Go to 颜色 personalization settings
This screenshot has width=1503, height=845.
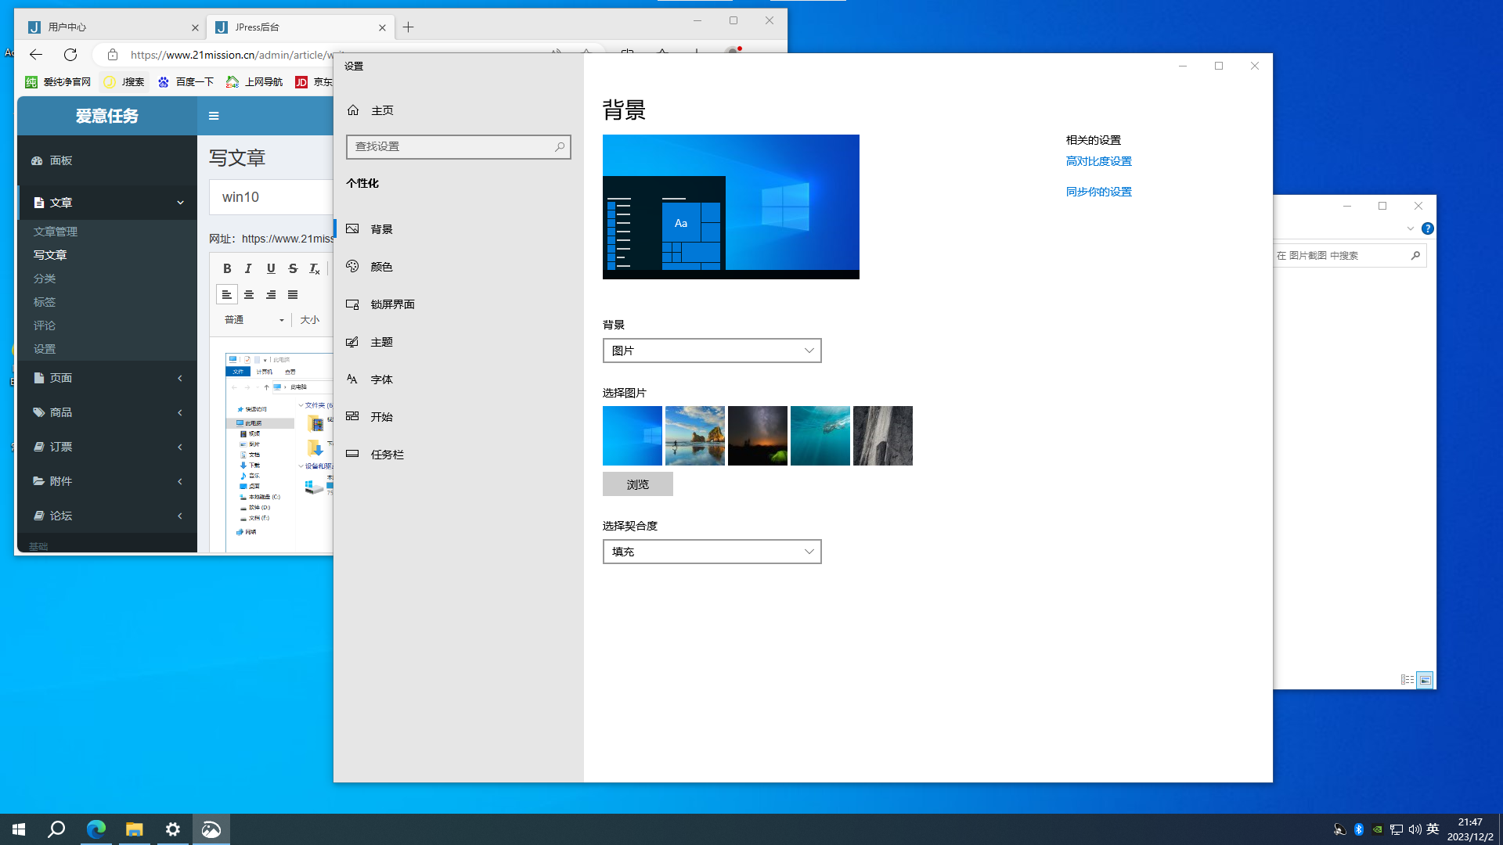tap(381, 267)
